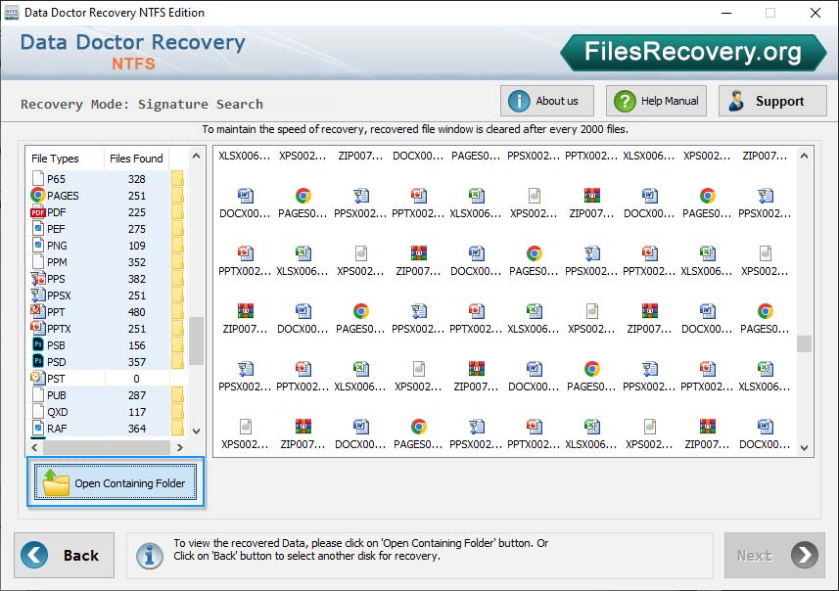This screenshot has width=839, height=591.
Task: Go back using the Back button
Action: point(65,555)
